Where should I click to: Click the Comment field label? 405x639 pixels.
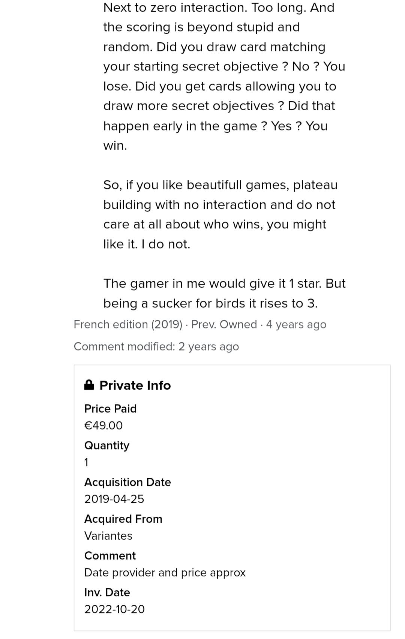(110, 556)
